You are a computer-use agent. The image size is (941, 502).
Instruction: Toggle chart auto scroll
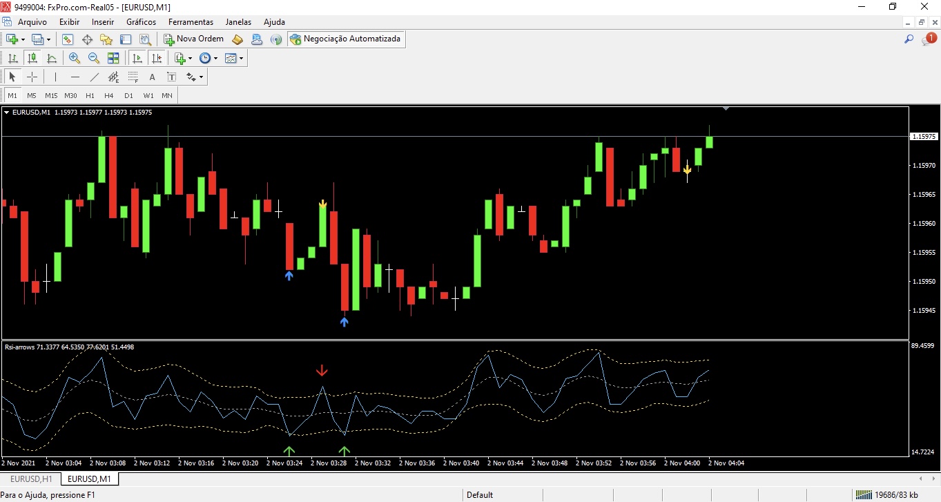pos(137,58)
